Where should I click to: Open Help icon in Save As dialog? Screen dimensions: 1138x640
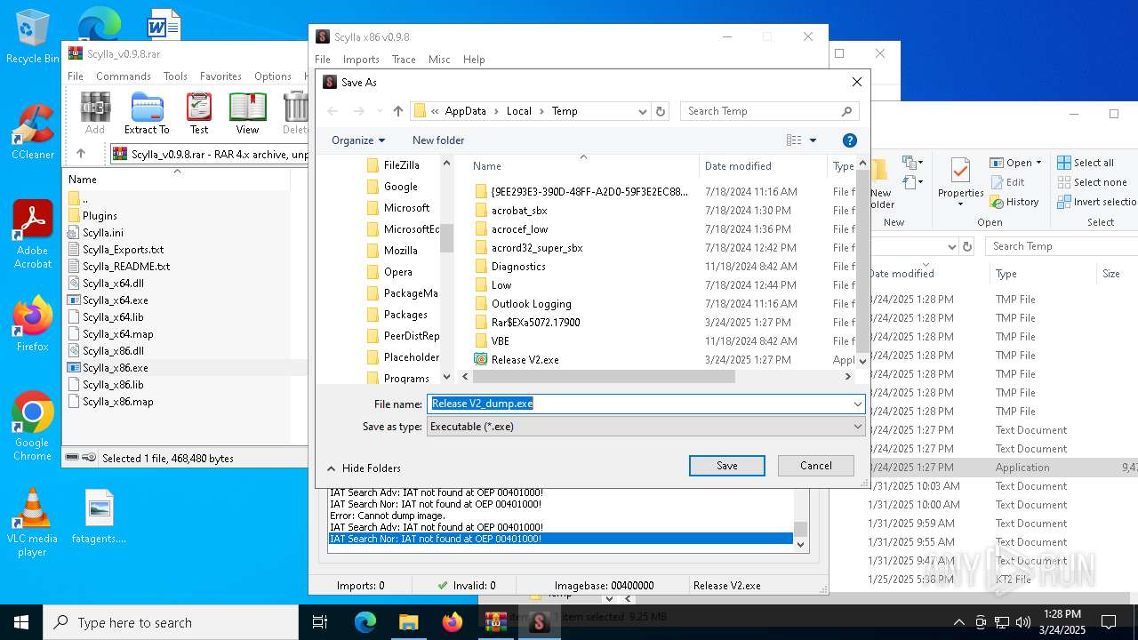click(x=849, y=140)
